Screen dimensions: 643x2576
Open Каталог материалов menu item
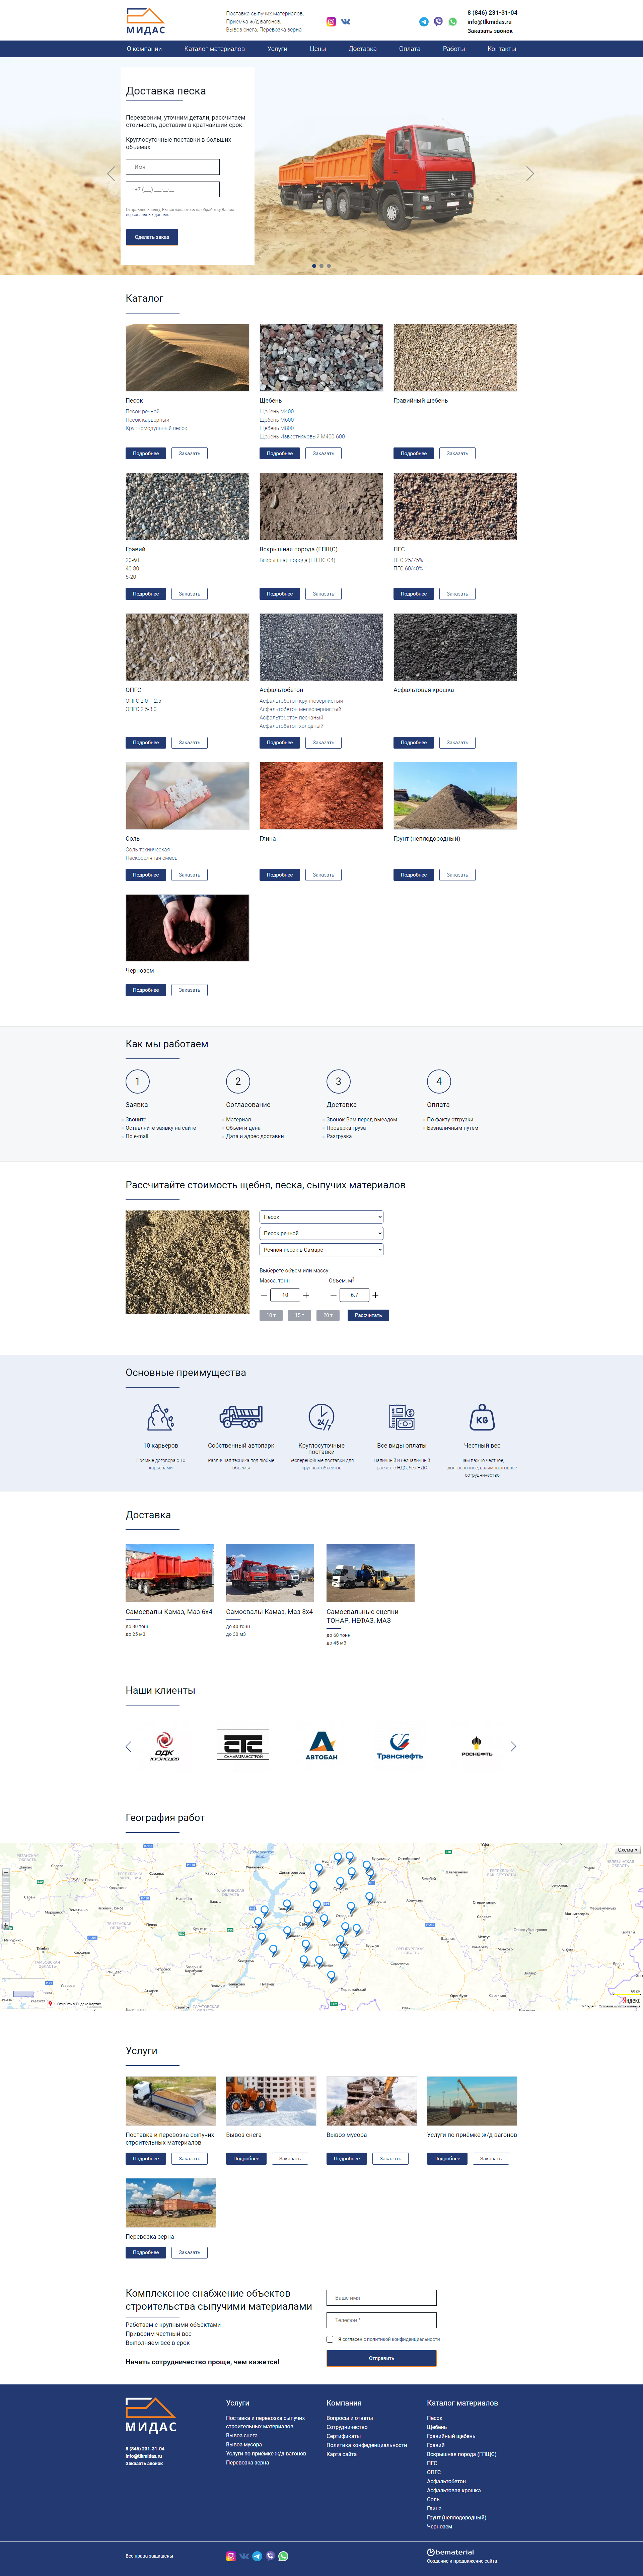[214, 49]
